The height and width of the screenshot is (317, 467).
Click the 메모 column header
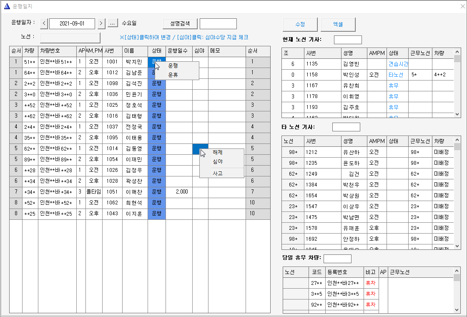point(227,51)
